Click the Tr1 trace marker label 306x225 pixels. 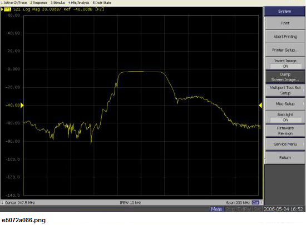tap(7, 9)
